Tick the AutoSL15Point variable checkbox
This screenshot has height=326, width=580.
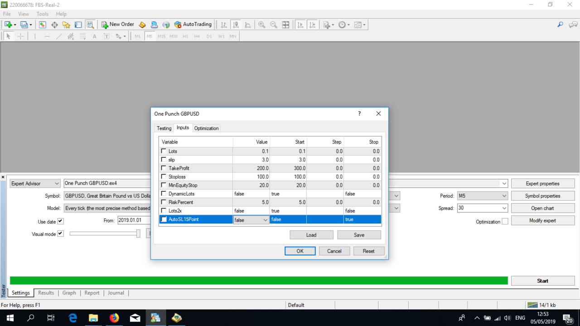pos(164,219)
